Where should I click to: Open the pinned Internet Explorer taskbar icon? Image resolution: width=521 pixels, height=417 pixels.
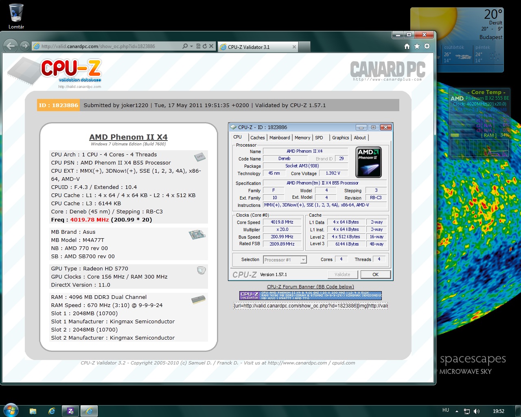(x=52, y=411)
